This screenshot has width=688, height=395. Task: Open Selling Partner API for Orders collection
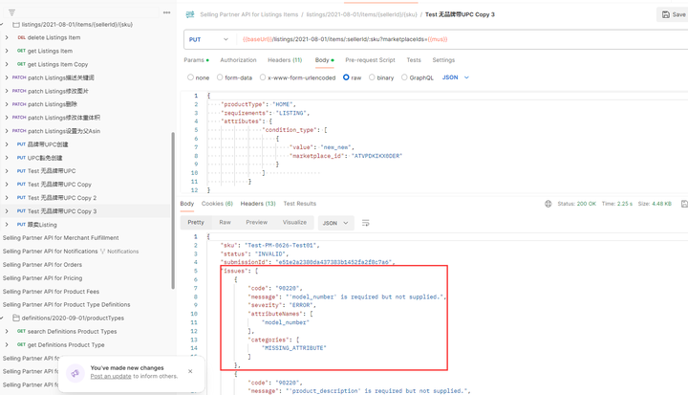42,265
